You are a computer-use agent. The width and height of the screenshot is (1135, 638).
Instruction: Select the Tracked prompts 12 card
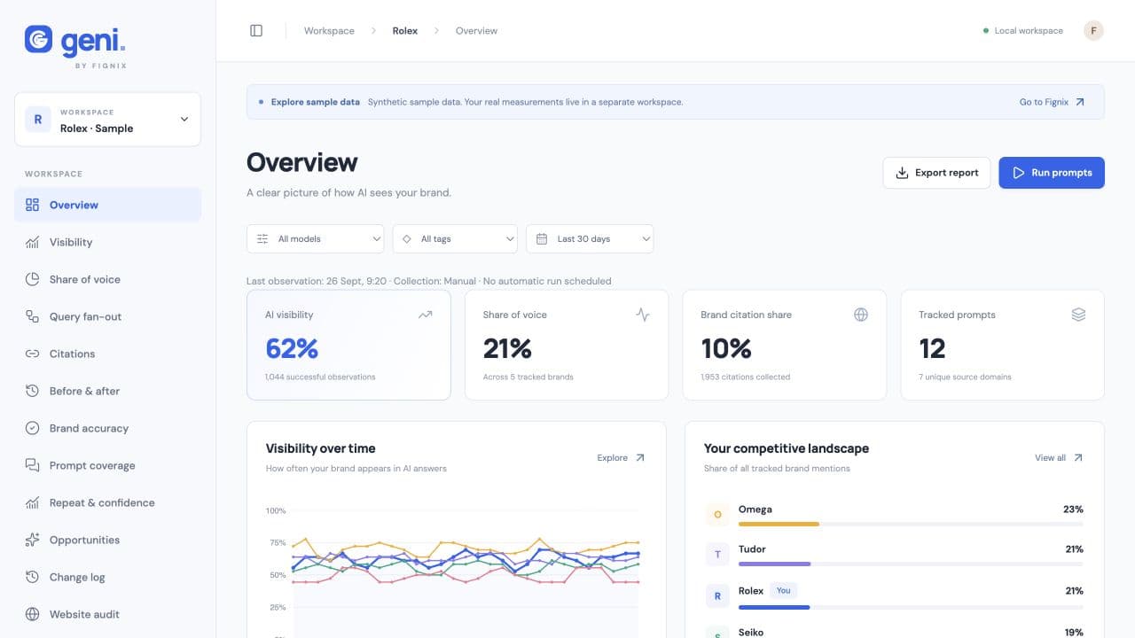(x=1002, y=345)
